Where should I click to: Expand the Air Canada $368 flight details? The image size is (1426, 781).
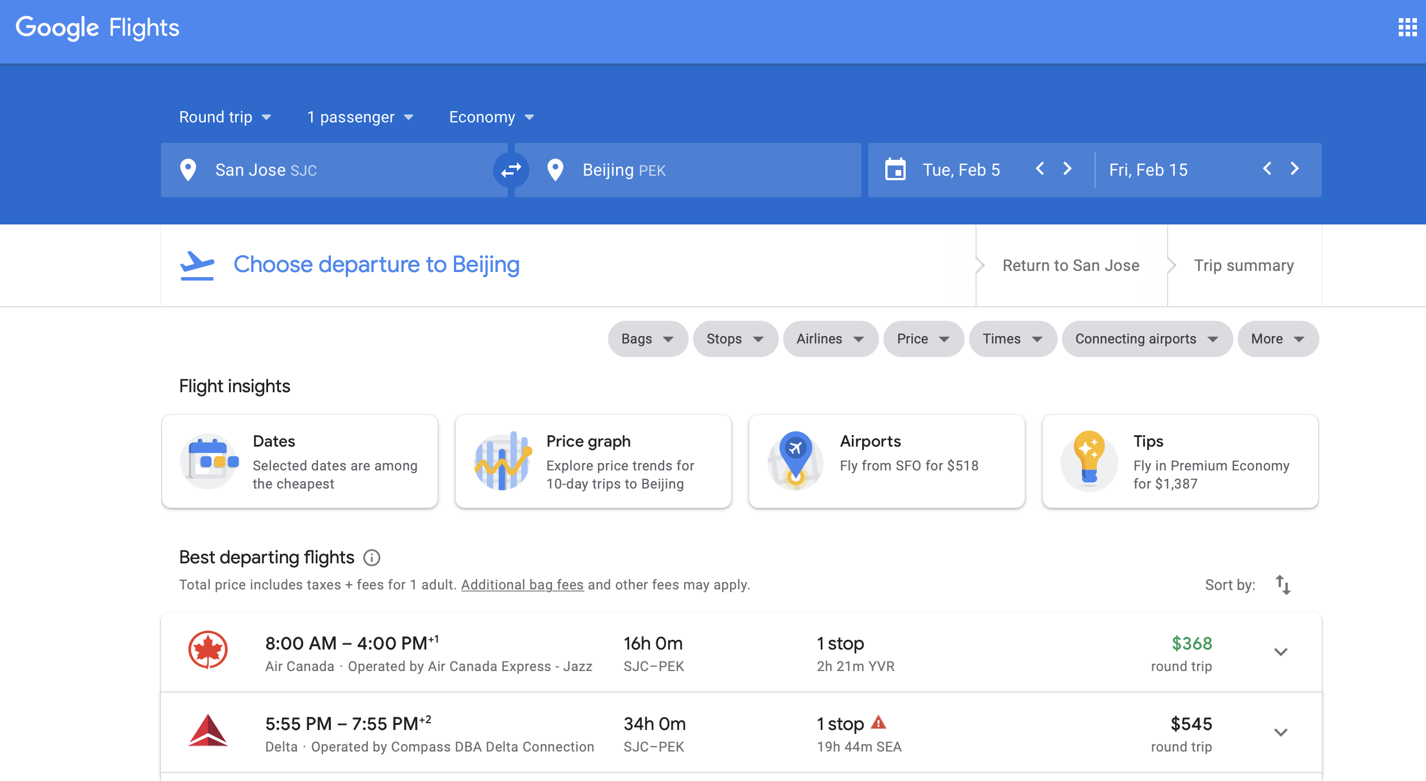tap(1281, 652)
